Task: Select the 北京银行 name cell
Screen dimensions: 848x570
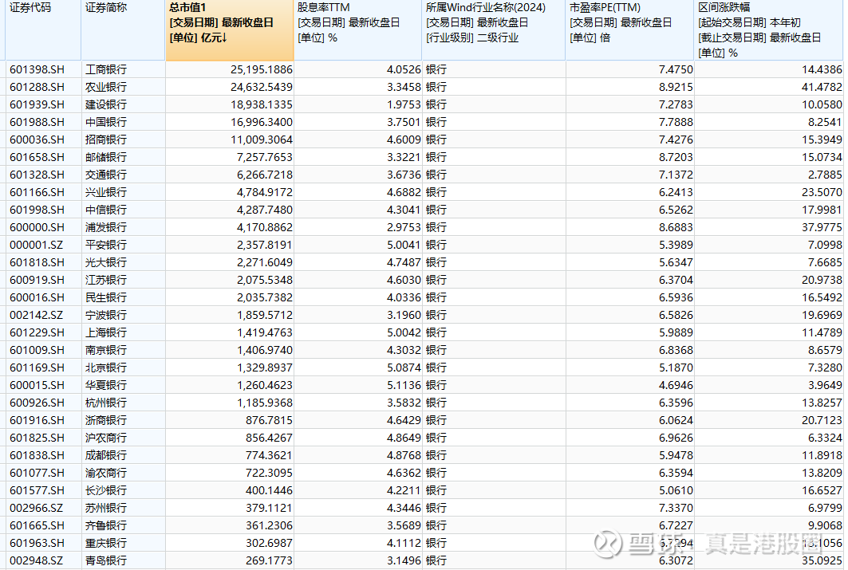Action: (x=106, y=368)
